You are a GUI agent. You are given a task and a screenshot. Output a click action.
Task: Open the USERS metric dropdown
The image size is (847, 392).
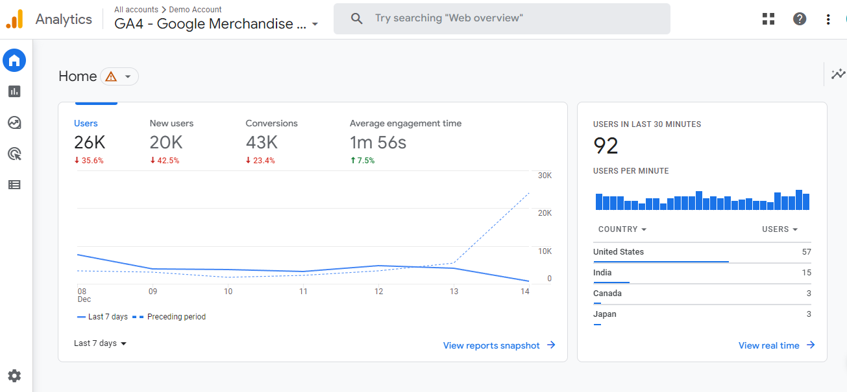[x=780, y=229]
